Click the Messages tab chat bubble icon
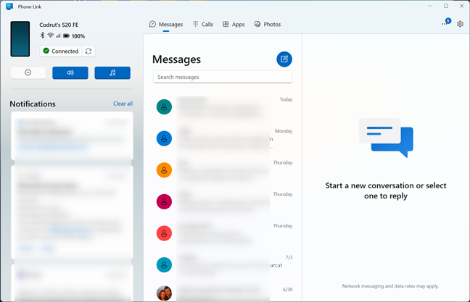The height and width of the screenshot is (302, 470). coord(152,24)
